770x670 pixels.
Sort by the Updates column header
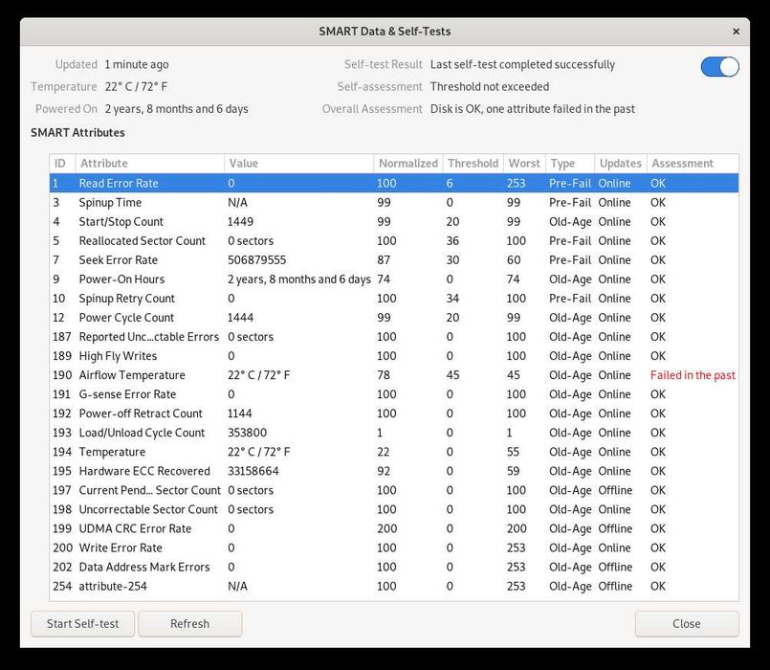click(621, 164)
